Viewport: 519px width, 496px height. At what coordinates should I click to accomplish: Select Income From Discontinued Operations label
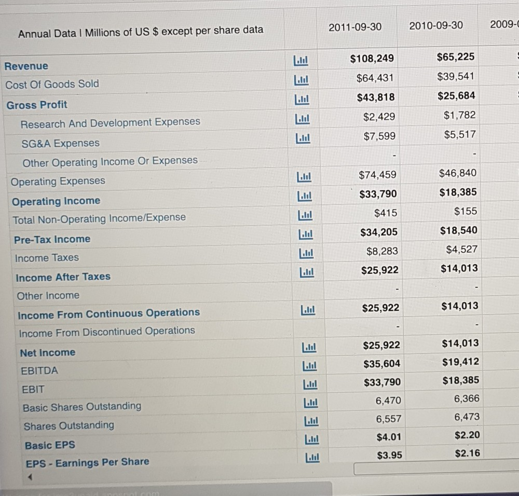coord(107,332)
